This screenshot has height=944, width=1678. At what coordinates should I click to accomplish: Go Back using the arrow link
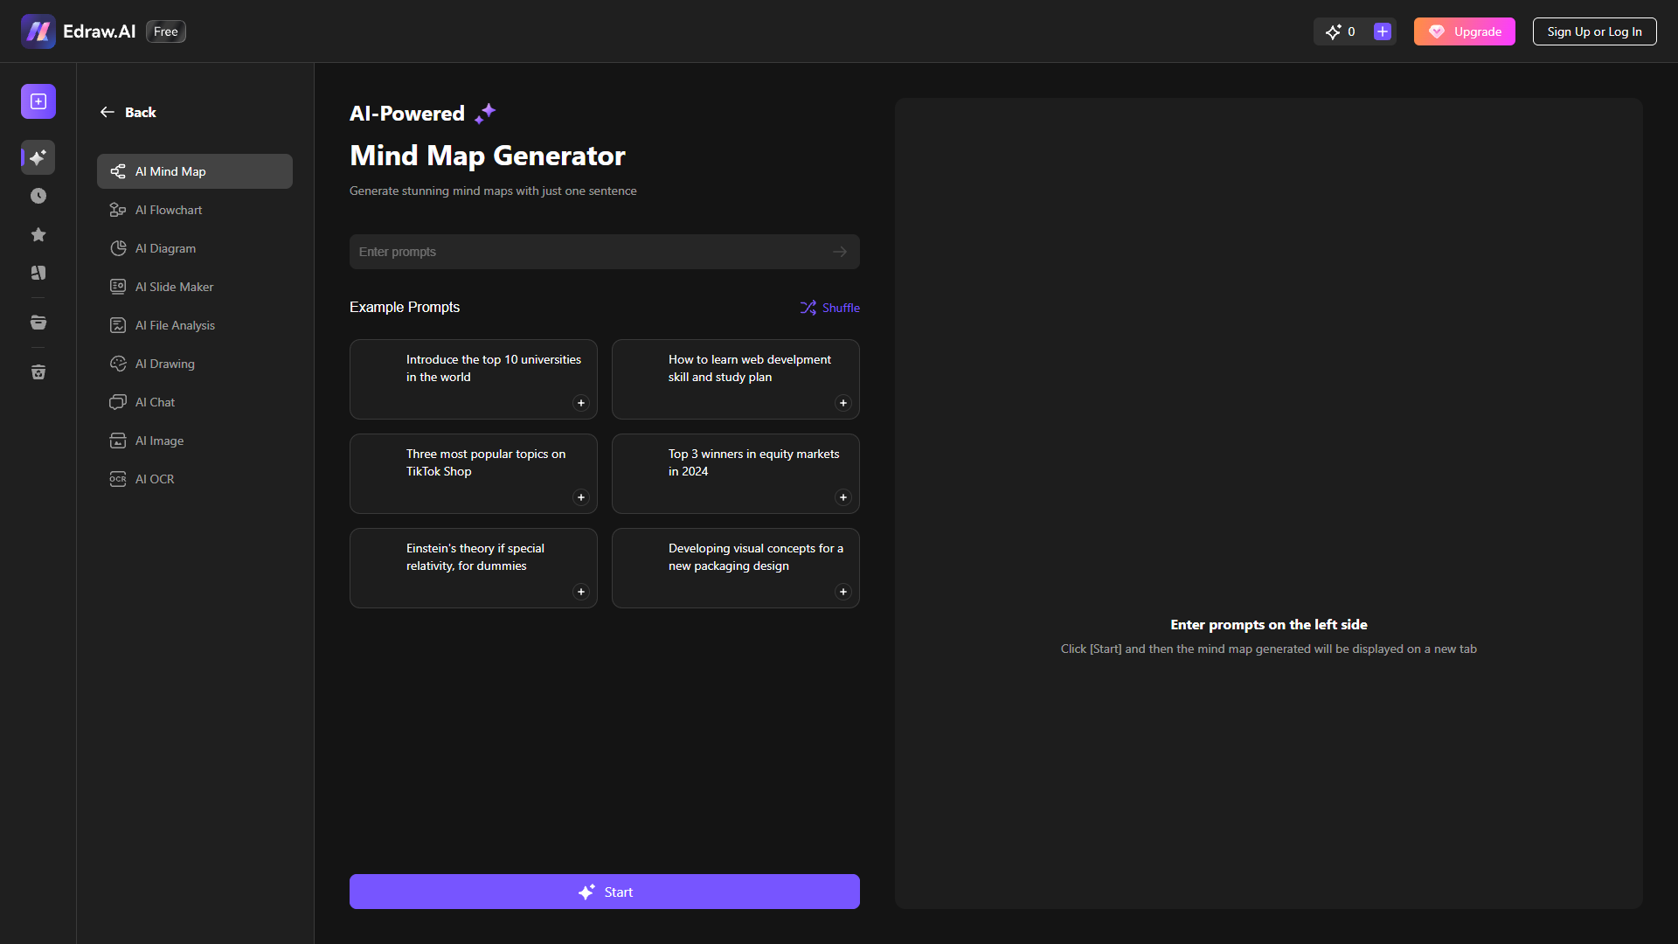pos(128,112)
